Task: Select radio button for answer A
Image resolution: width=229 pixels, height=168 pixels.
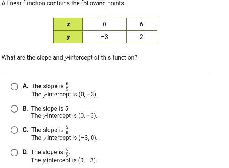Action: (x=14, y=87)
